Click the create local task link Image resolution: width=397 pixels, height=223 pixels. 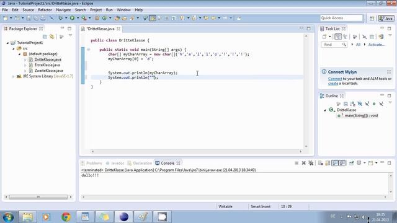(333, 83)
